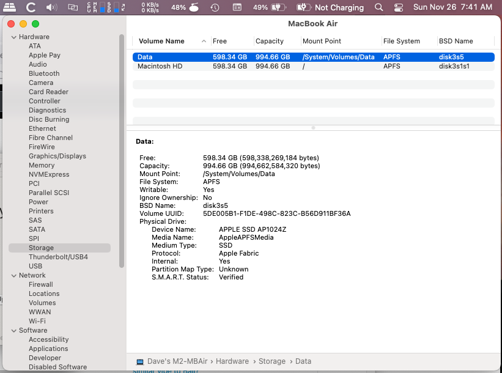Viewport: 502px width, 373px height.
Task: Open the Bluetooth hardware section
Action: point(44,73)
